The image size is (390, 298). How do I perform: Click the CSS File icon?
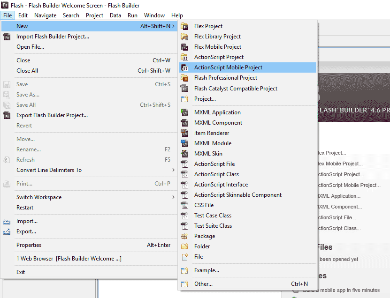pos(184,205)
